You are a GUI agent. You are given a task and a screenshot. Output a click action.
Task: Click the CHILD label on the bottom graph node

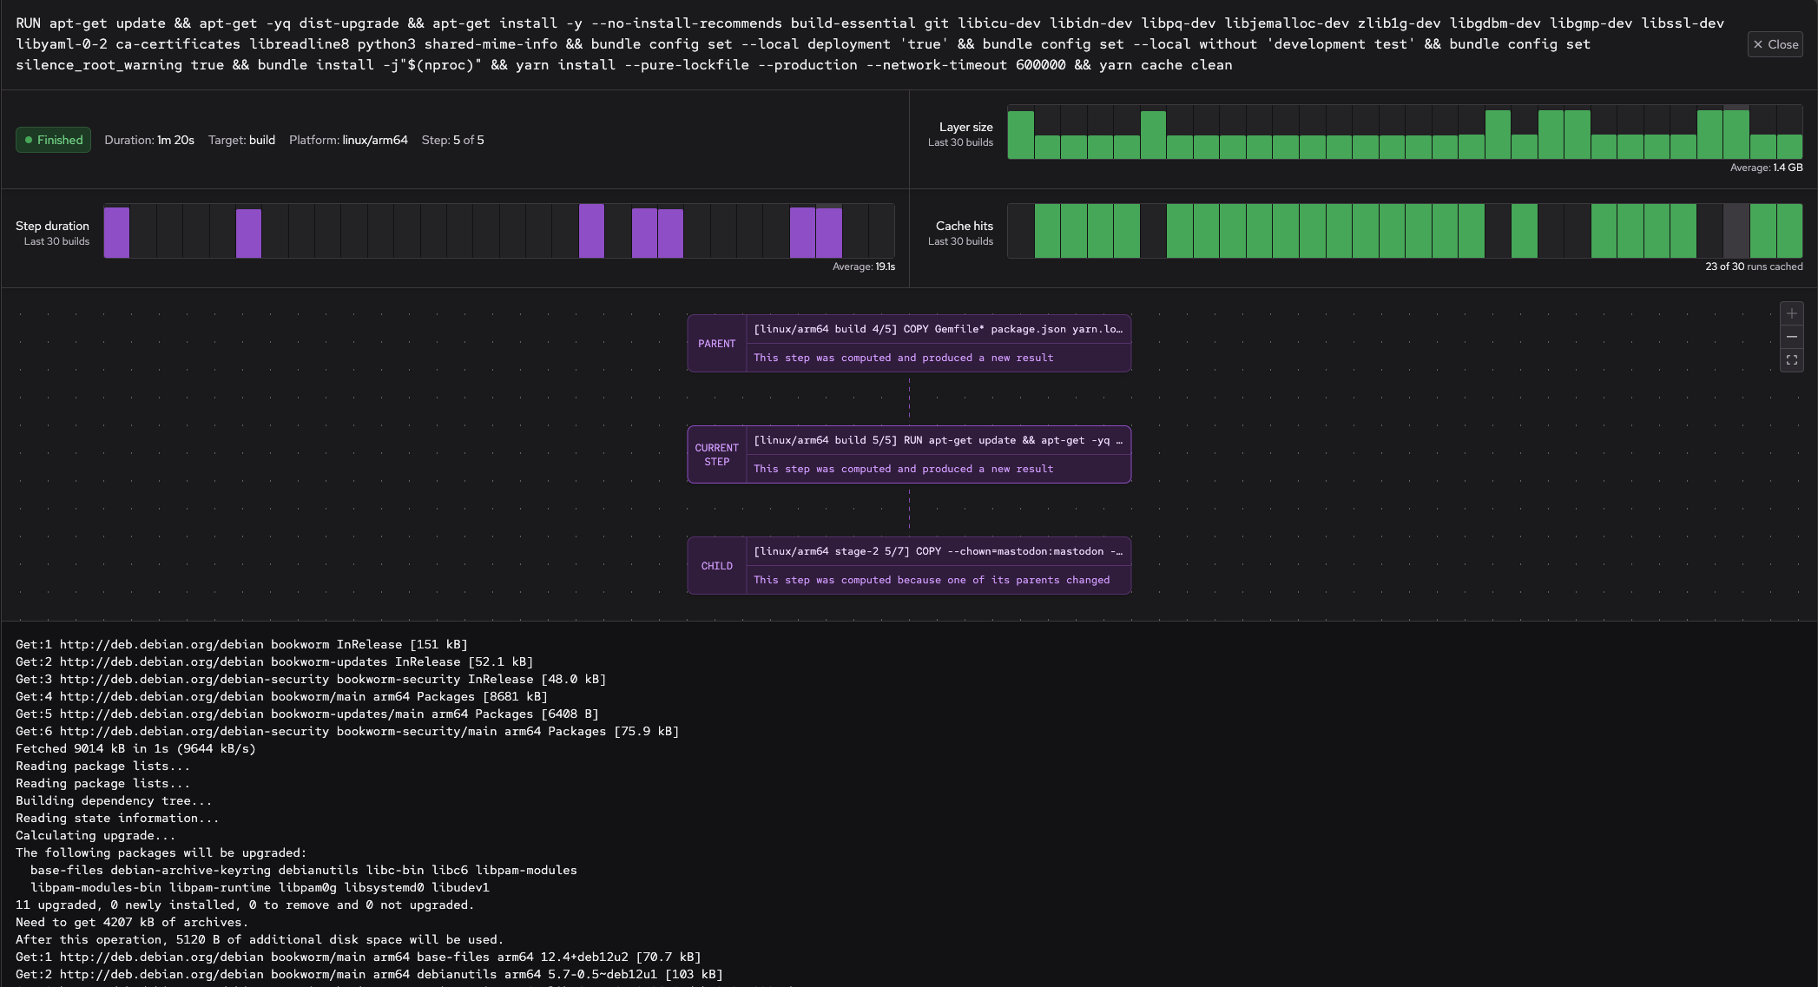[x=716, y=566]
